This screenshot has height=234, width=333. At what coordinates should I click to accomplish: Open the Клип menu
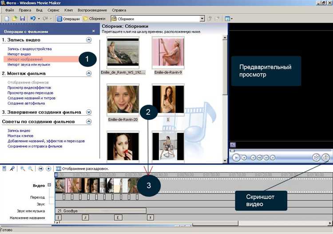[x=68, y=10]
